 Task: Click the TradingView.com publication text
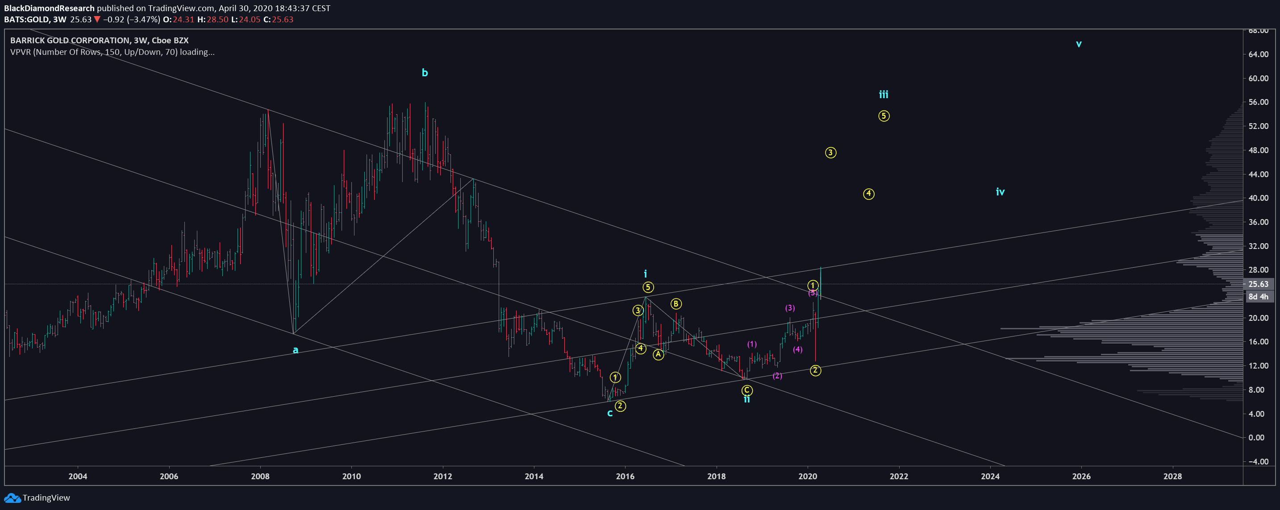(x=181, y=8)
